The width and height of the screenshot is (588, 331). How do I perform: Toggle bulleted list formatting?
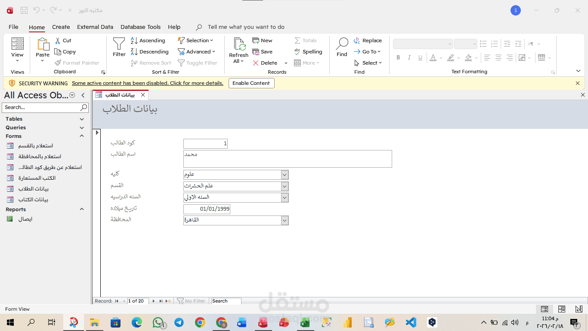coord(483,44)
